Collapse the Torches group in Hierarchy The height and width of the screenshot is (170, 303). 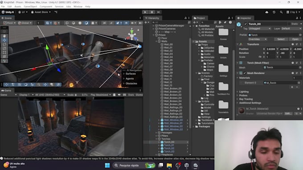[x=156, y=139]
